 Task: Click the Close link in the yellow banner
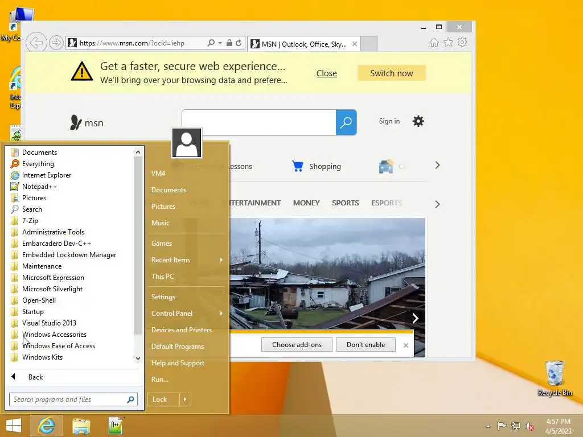pyautogui.click(x=326, y=73)
